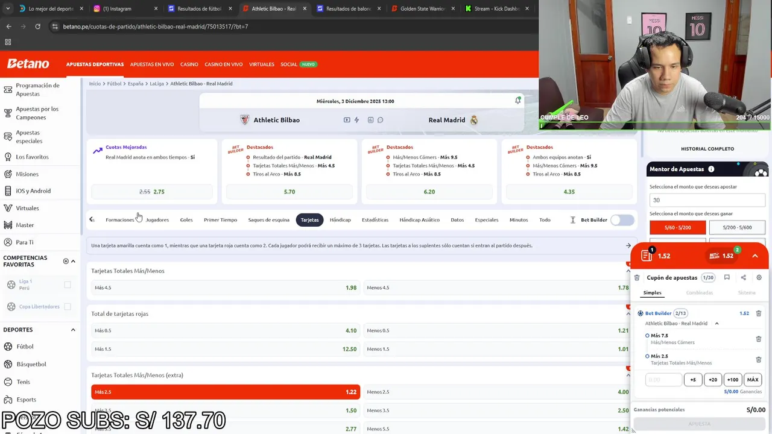Open the Primer Tiempo market tab
The width and height of the screenshot is (772, 434).
tap(220, 220)
